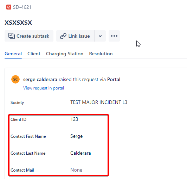Switch to the Client tab
Screen dimensions: 187x179
point(34,54)
